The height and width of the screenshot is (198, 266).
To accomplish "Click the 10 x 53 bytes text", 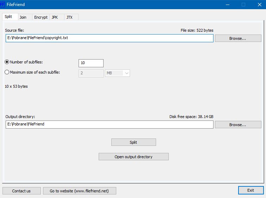I will 16,86.
